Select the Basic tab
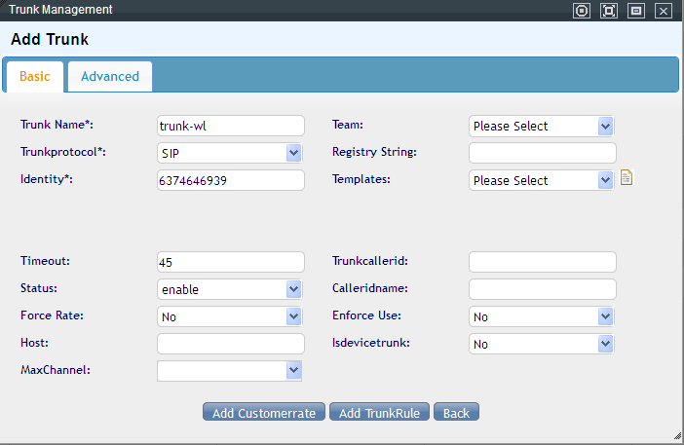This screenshot has width=684, height=445. coord(35,76)
